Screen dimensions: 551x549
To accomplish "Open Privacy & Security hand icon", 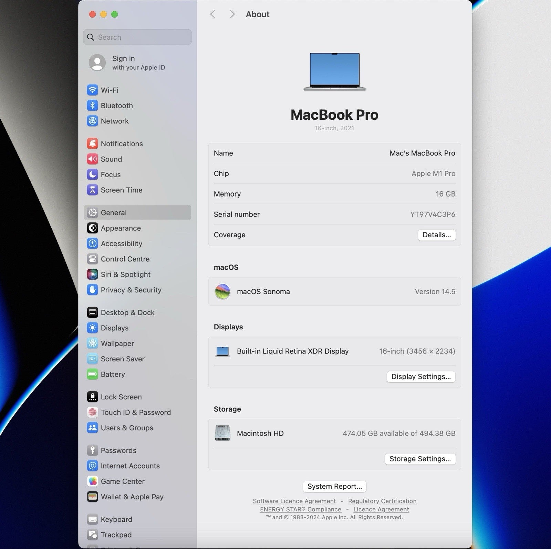I will 92,290.
